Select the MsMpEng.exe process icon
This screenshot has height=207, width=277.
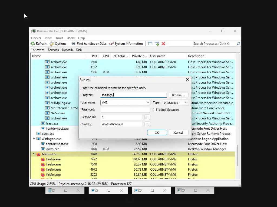click(x=47, y=103)
